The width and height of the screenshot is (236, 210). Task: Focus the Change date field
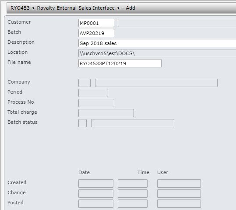coord(96,193)
